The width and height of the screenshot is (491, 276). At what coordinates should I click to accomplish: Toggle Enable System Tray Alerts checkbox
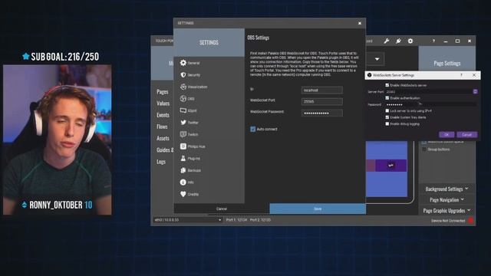(387, 117)
